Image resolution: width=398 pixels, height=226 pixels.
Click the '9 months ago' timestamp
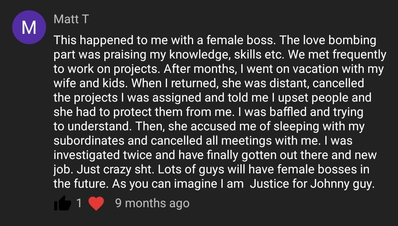pyautogui.click(x=152, y=203)
